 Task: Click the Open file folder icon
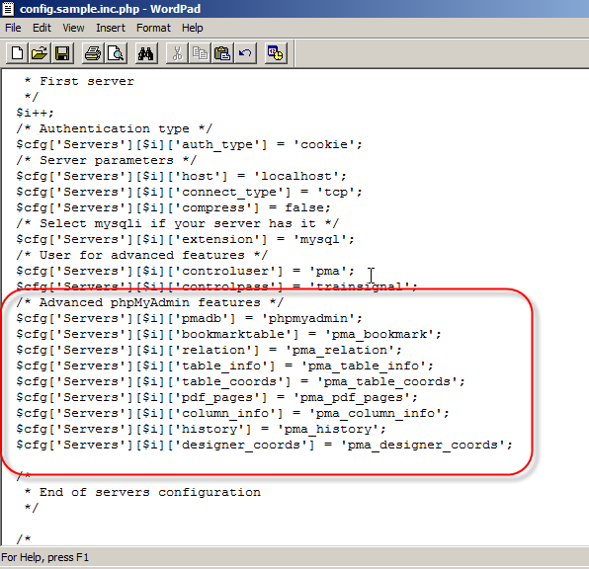coord(40,53)
